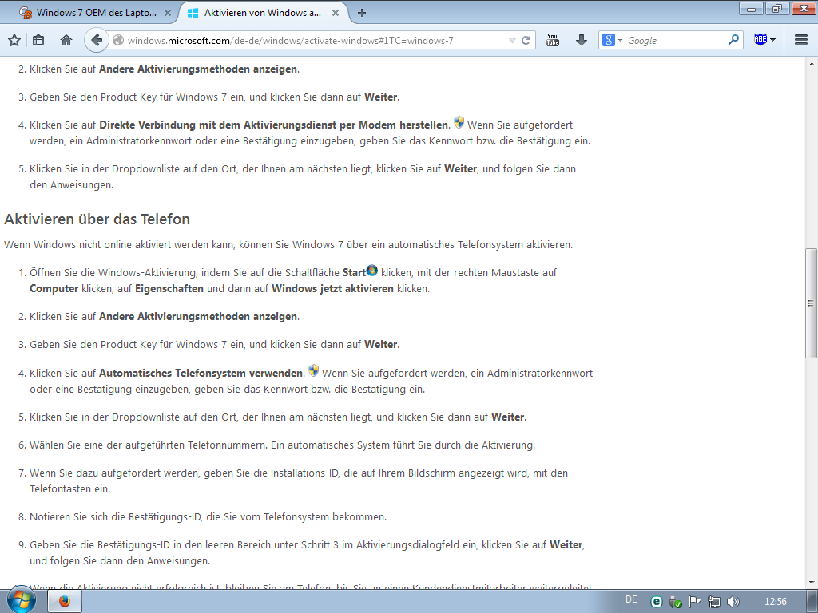818x613 pixels.
Task: Click step 5 'Klicken Sie in der Dropdownliste' under Telefon
Action: tap(278, 417)
